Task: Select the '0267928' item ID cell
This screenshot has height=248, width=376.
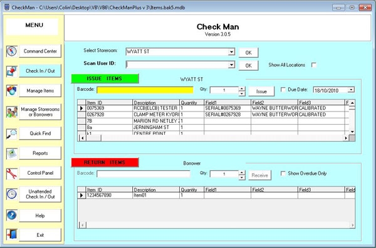Action: point(109,115)
